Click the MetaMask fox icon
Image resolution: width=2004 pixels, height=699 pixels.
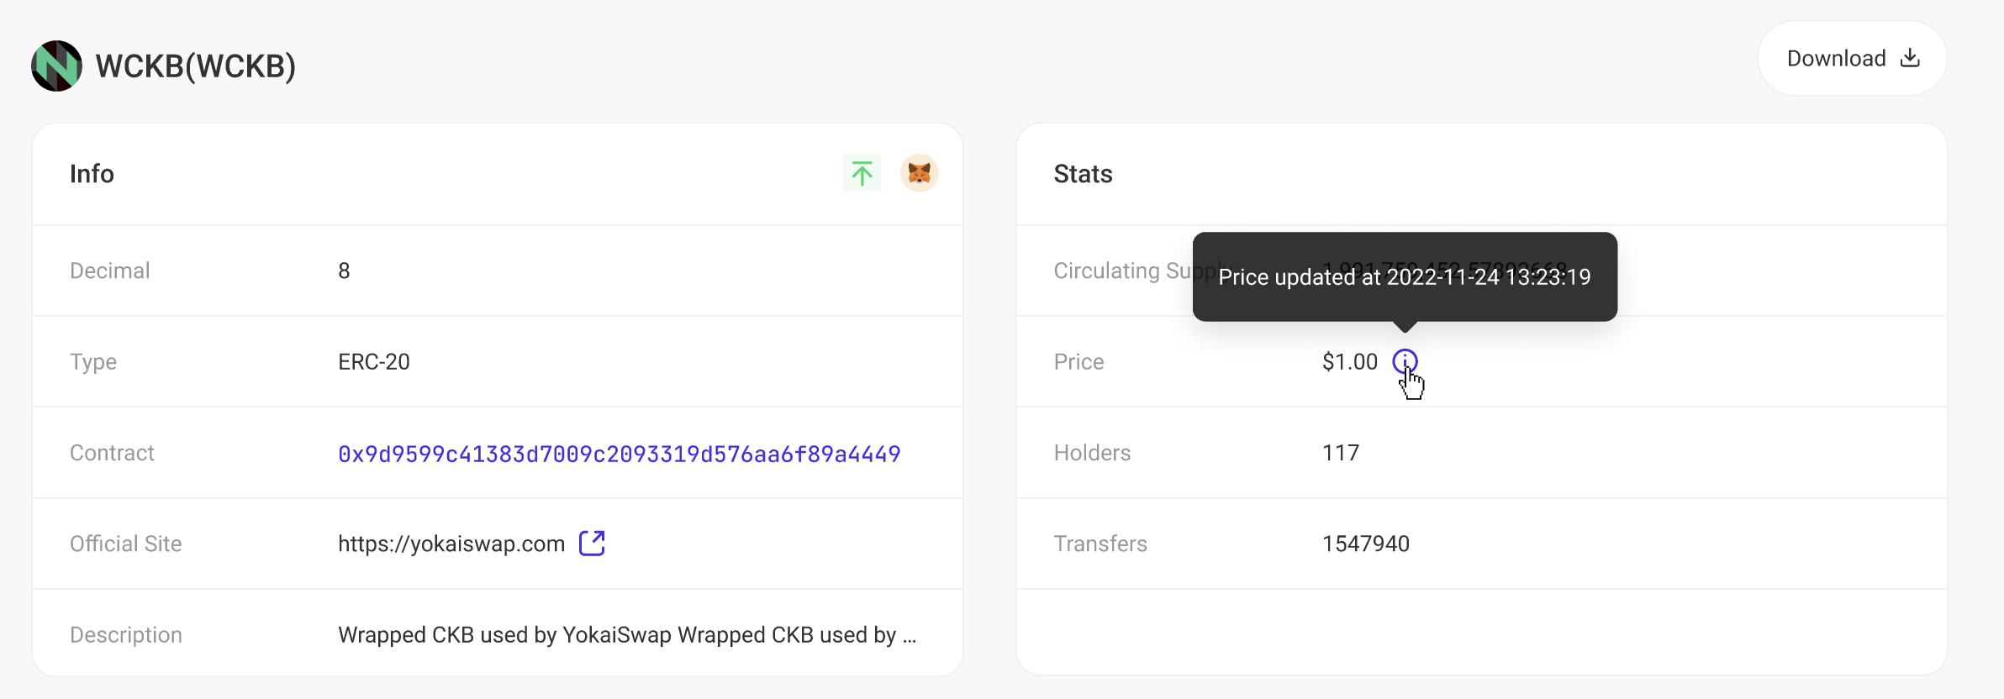pyautogui.click(x=918, y=173)
